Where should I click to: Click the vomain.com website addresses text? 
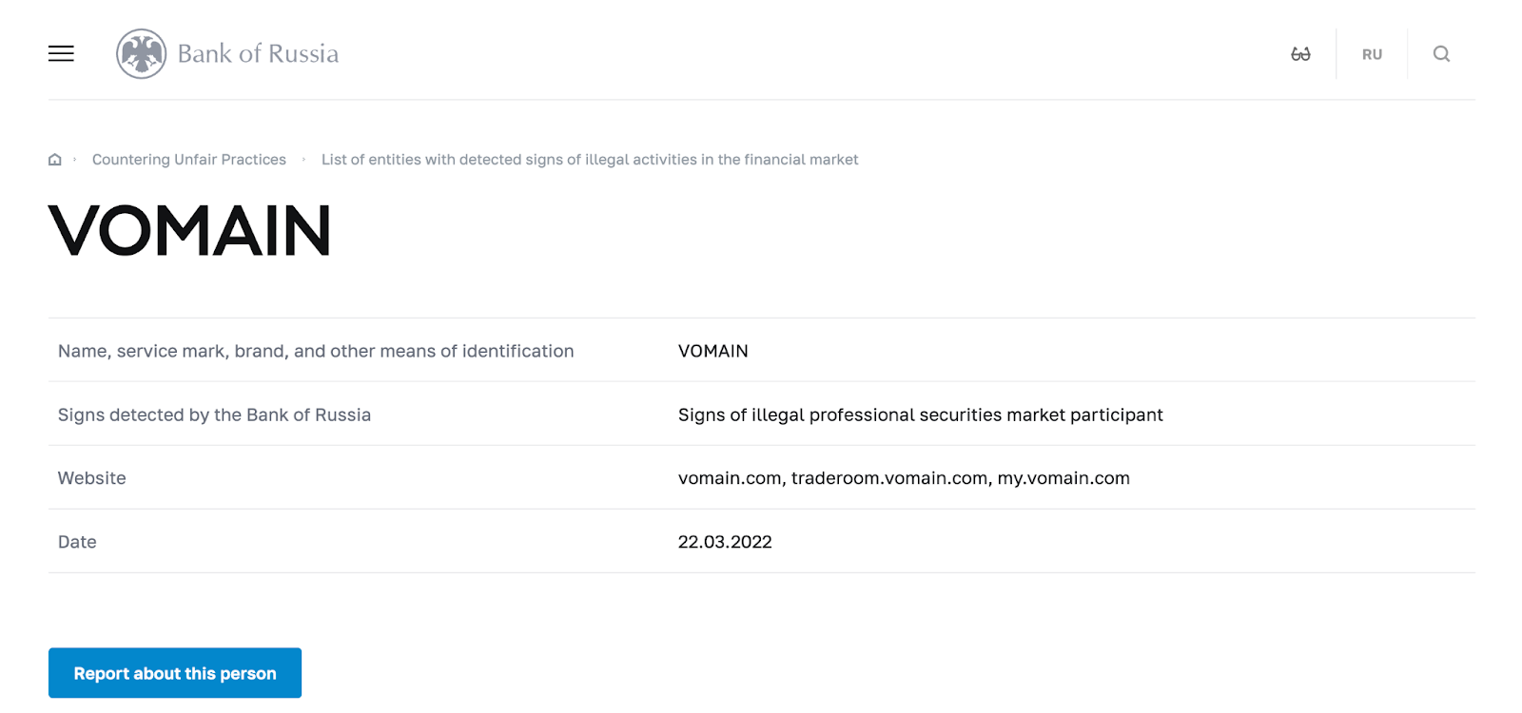[904, 478]
